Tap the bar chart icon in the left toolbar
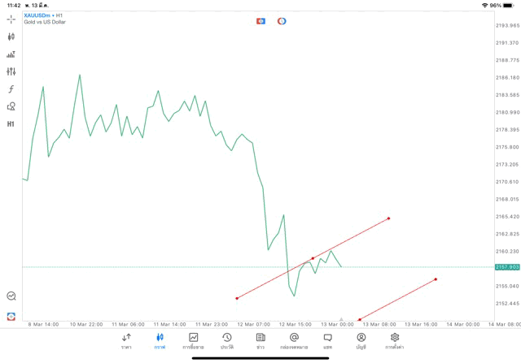 [x=11, y=54]
